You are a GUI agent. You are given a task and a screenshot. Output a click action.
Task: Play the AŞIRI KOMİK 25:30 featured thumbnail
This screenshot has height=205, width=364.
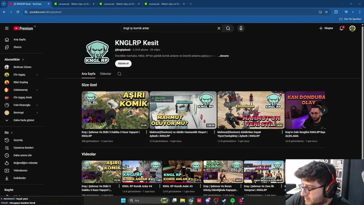click(x=115, y=110)
